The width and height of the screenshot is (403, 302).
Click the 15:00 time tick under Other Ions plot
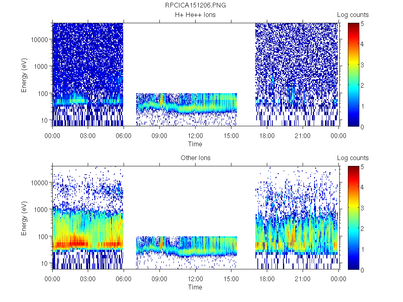[x=231, y=279]
